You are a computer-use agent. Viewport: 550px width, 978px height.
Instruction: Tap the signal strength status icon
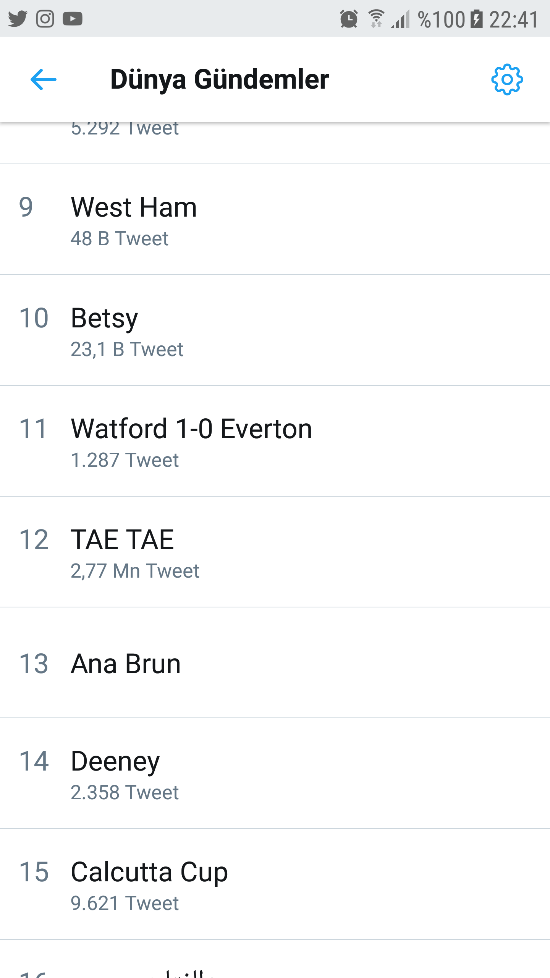pyautogui.click(x=401, y=19)
